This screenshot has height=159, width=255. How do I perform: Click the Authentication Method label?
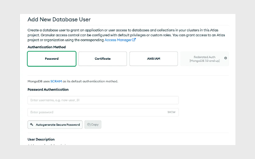pos(47,47)
